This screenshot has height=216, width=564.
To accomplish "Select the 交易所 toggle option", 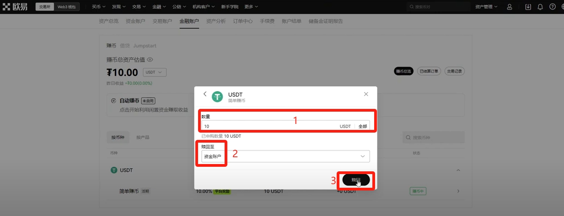I will (45, 7).
